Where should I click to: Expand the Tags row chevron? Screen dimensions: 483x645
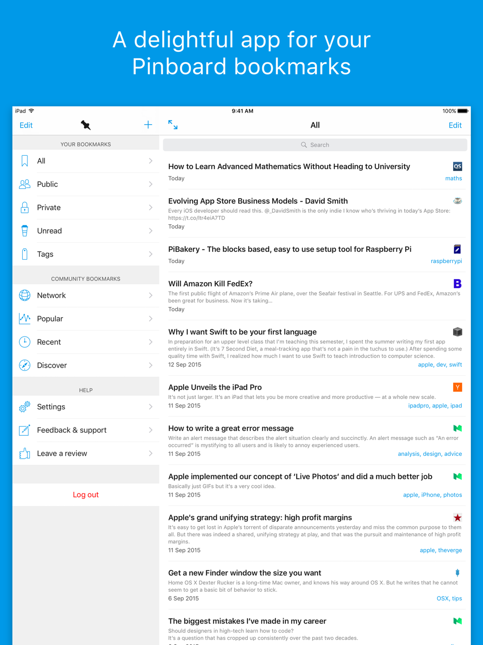(x=151, y=254)
